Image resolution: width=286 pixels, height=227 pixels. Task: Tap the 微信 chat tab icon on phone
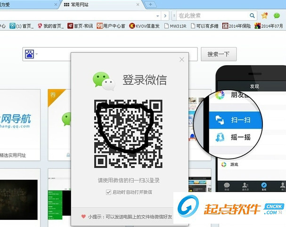[227, 186]
